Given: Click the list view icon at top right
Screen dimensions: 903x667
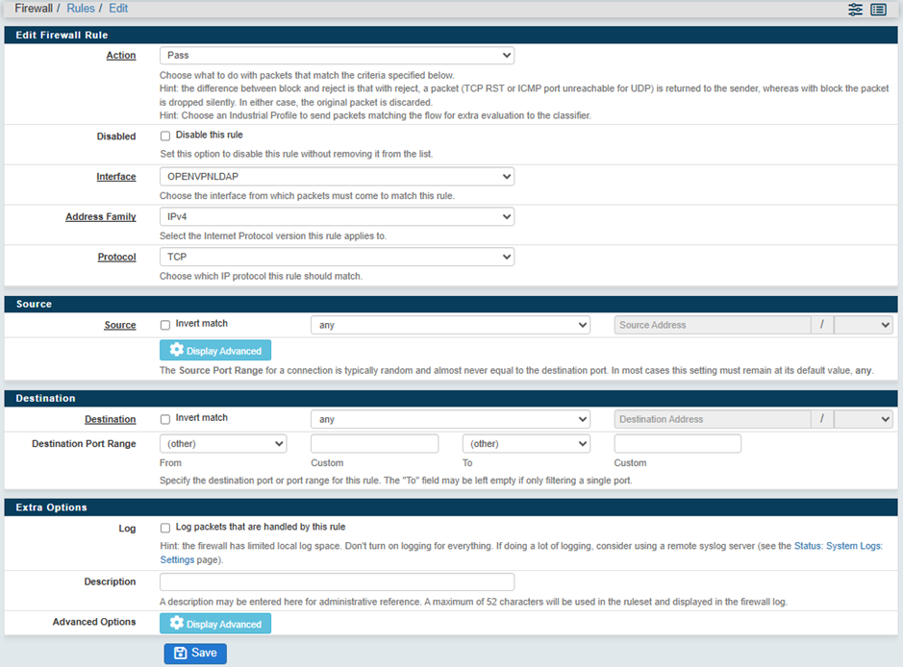Looking at the screenshot, I should click(x=878, y=10).
